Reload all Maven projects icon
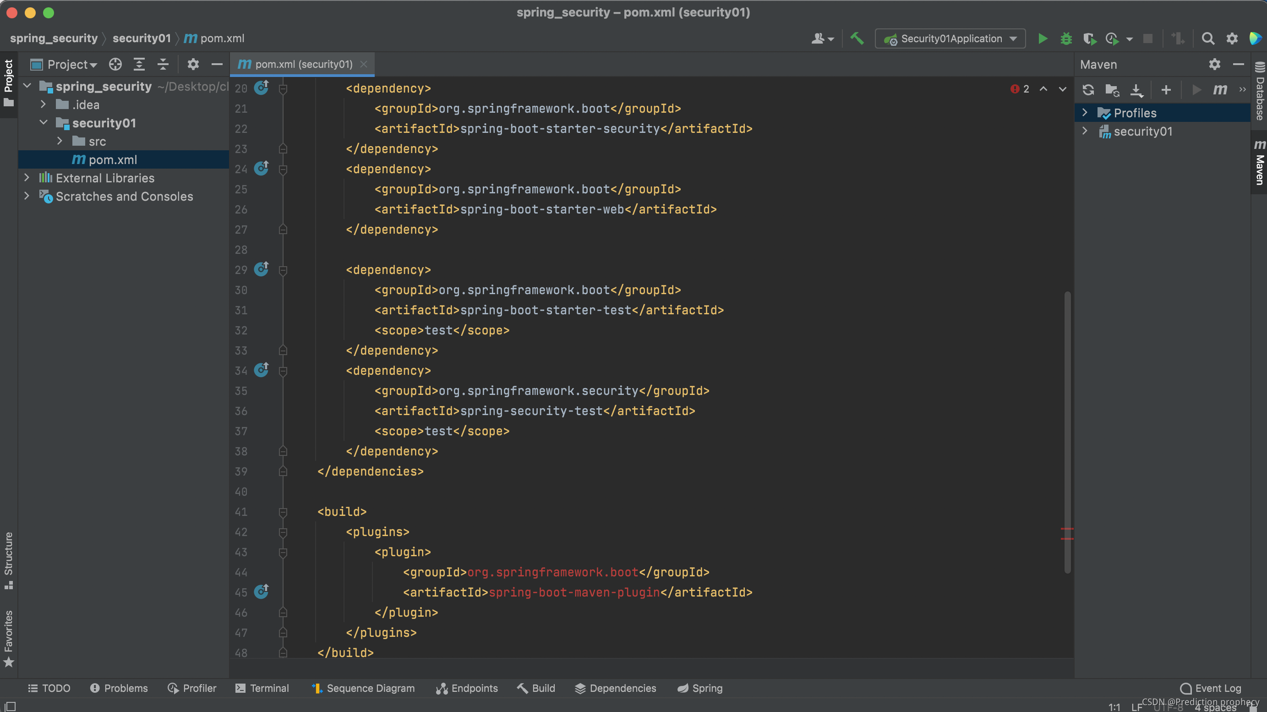1267x712 pixels. tap(1088, 89)
